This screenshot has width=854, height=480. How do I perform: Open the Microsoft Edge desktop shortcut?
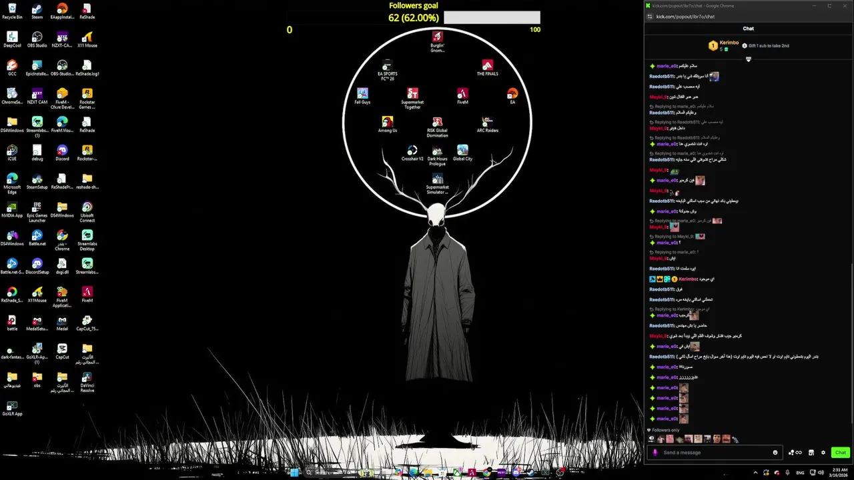point(12,183)
